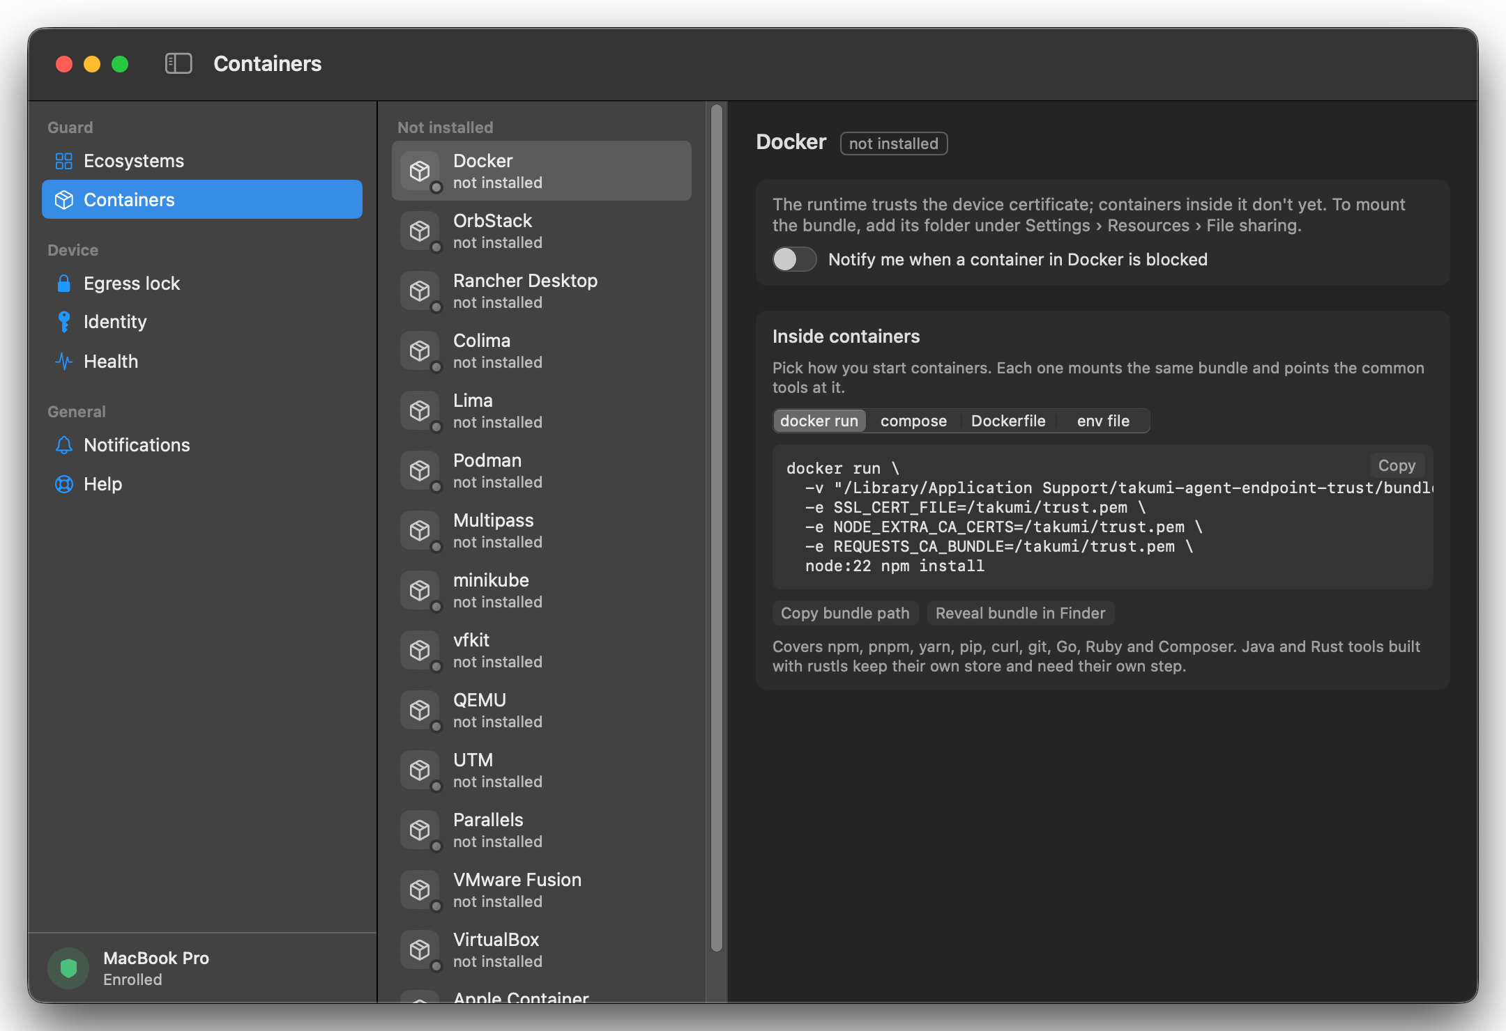1506x1031 pixels.
Task: Select the minikube row label
Action: point(491,580)
